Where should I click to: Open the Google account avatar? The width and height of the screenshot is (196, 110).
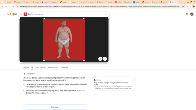coord(192,14)
